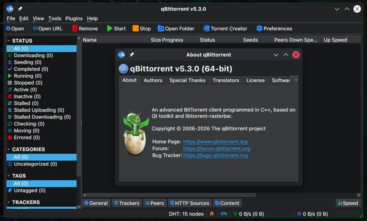The image size is (367, 221).
Task: Click the Open torrent toolbar icon
Action: (x=8, y=28)
